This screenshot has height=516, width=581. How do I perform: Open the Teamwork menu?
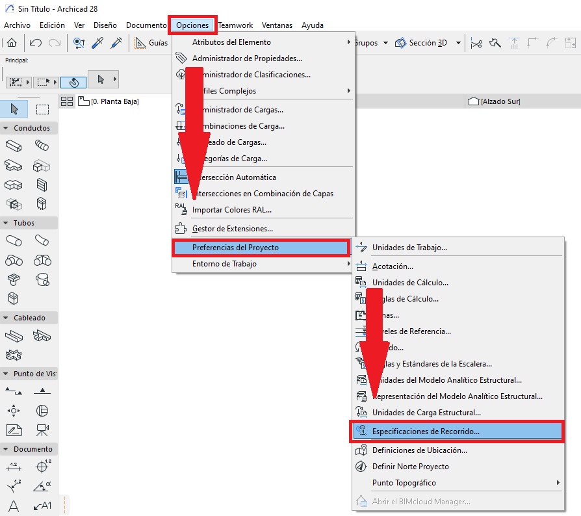[x=235, y=25]
